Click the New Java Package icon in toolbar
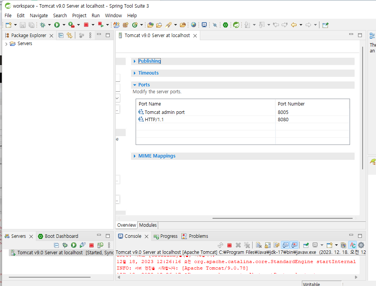376x286 pixels. (125, 25)
